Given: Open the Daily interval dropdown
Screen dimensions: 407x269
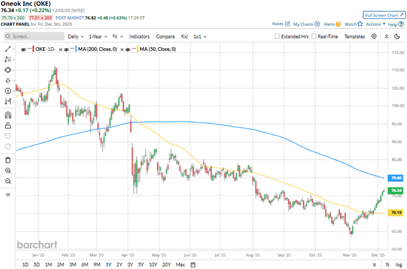Looking at the screenshot, I should (76, 37).
